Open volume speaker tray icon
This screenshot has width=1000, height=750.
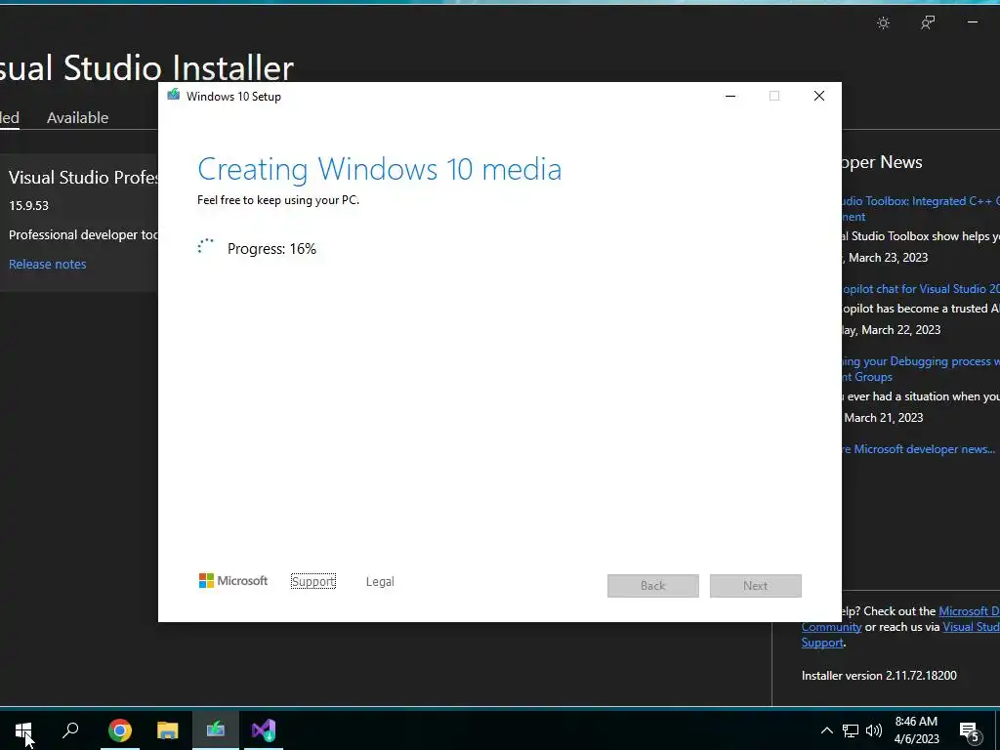click(874, 730)
